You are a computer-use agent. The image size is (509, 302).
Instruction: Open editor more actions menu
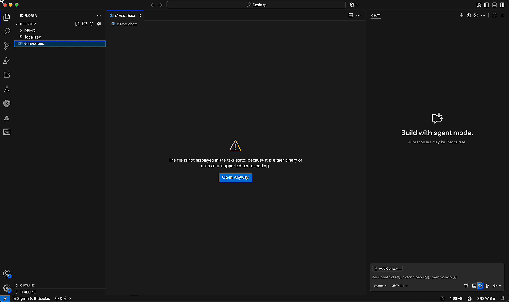pyautogui.click(x=358, y=15)
